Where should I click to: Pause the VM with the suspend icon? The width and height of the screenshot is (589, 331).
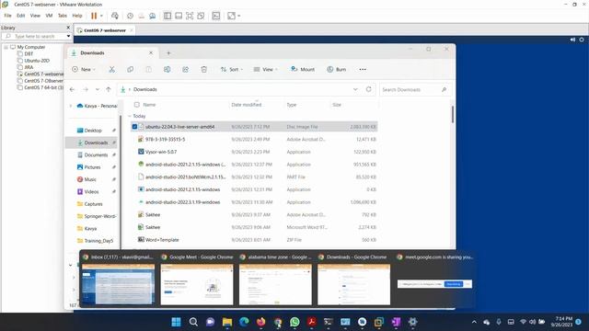(x=94, y=16)
